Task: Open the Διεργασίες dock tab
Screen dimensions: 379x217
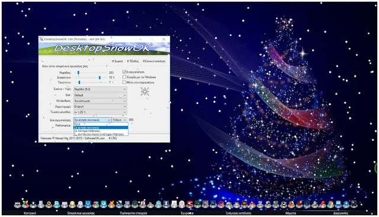Action: click(x=341, y=213)
